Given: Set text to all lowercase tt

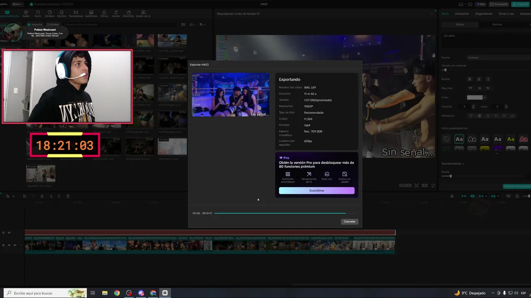Looking at the screenshot, I should pyautogui.click(x=480, y=88).
